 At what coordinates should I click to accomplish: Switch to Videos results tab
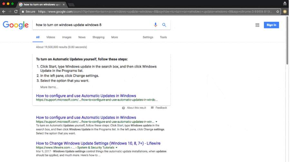[x=51, y=37]
